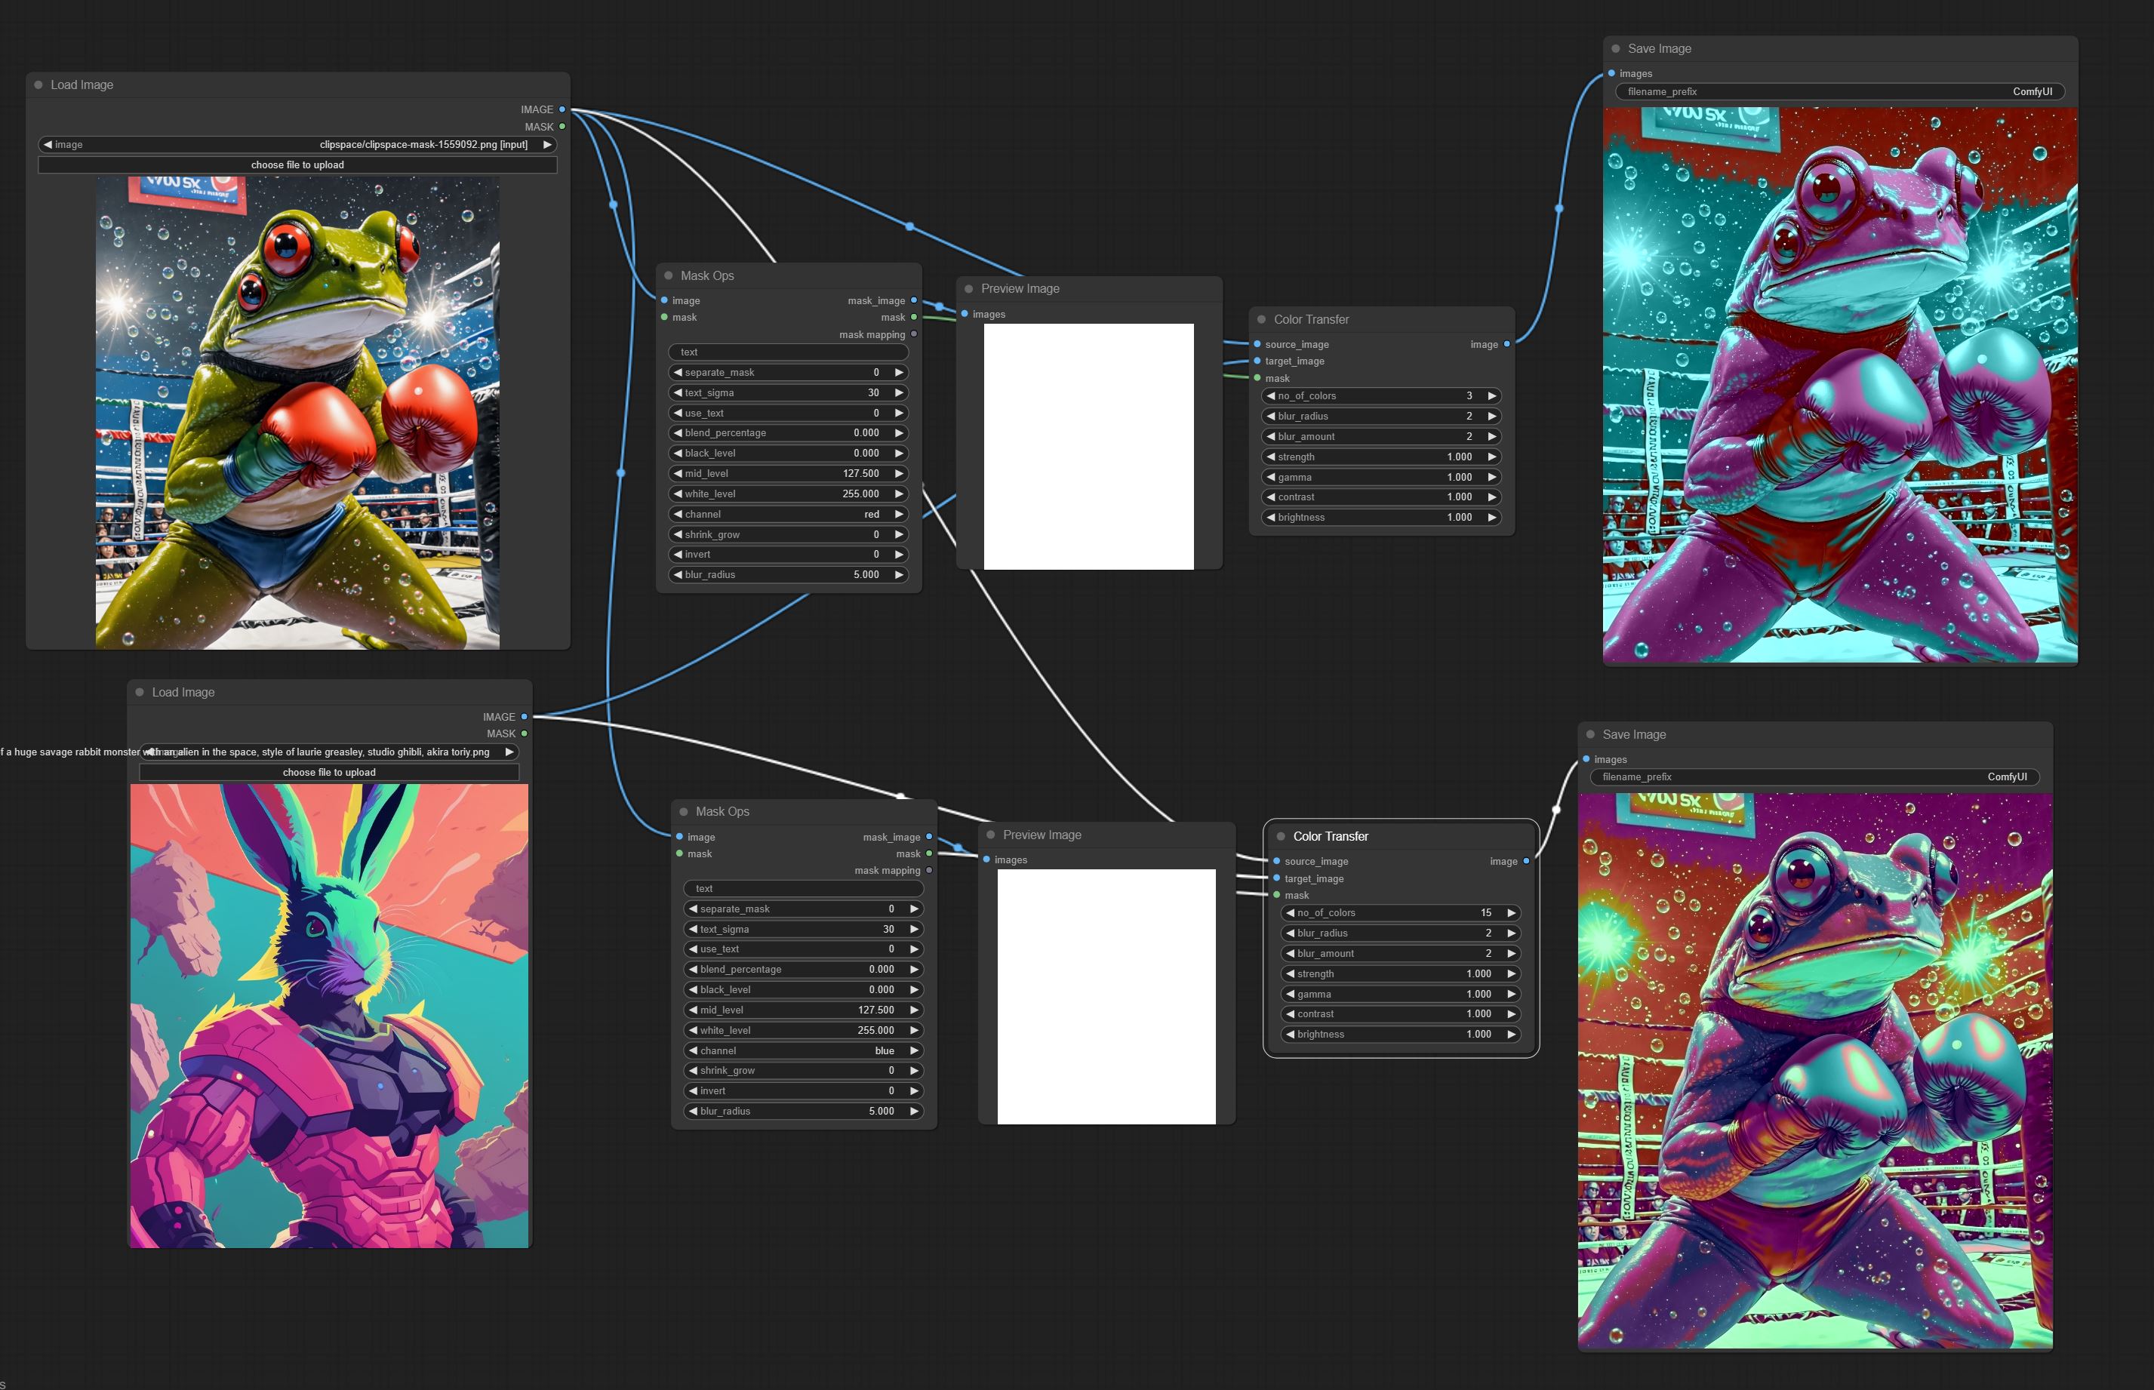This screenshot has height=1390, width=2154.
Task: Collapse the upper Save Image node dot
Action: click(1616, 49)
